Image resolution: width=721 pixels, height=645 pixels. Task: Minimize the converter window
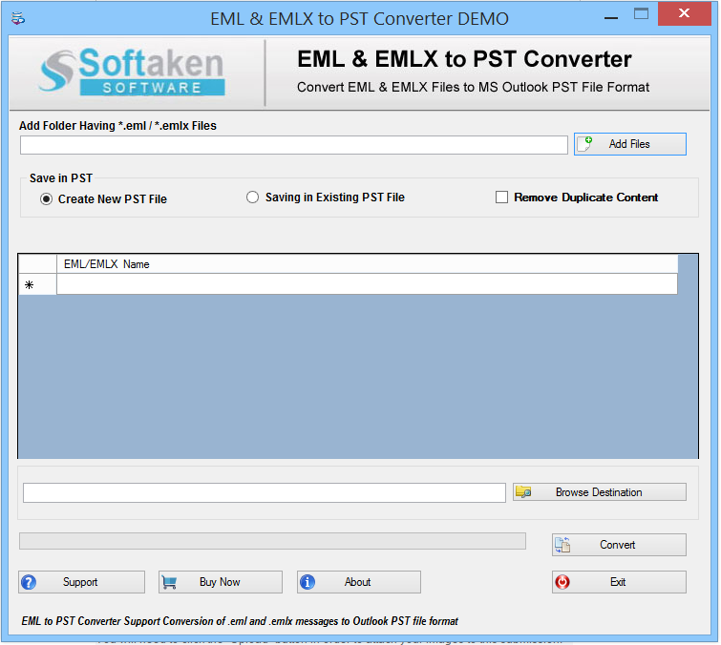(x=611, y=17)
